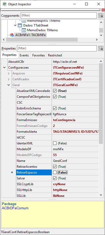
Task: Click the SSLHttpLib value httpNone
Action: pos(60,190)
